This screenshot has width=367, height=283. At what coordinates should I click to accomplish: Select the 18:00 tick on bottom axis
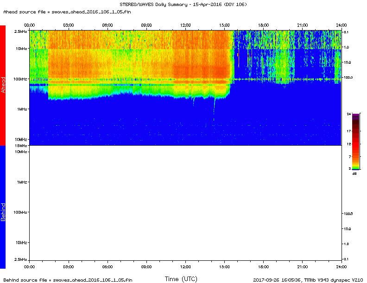263,267
